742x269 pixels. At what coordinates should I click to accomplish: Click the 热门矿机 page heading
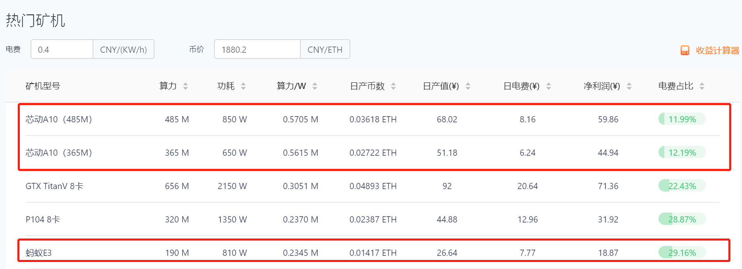coord(36,20)
